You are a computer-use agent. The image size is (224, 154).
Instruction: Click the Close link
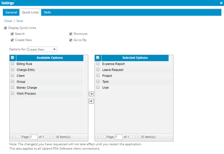pos(8,21)
